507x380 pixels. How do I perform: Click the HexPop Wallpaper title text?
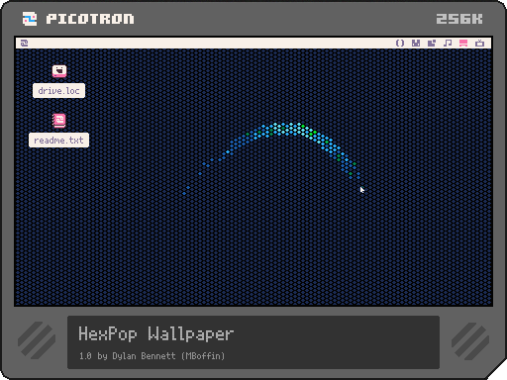click(x=156, y=333)
